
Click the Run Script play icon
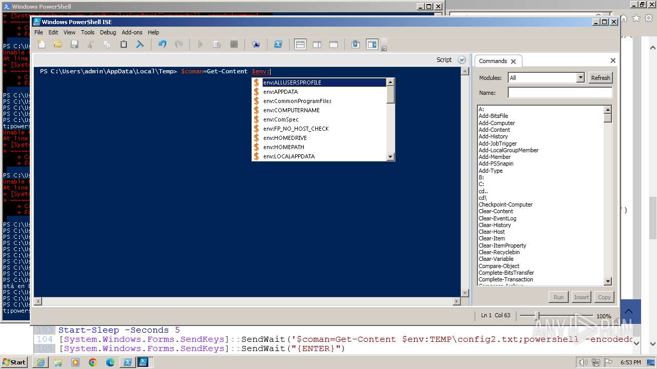click(201, 45)
